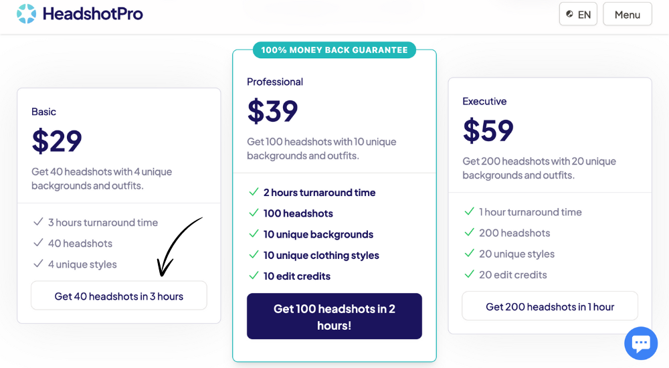Choose Get 200 headshots in 1 hour
The height and width of the screenshot is (368, 669).
click(x=550, y=306)
